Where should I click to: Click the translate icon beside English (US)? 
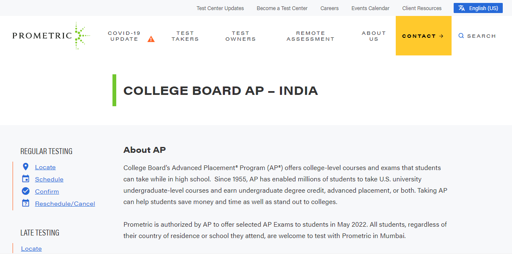tap(462, 8)
